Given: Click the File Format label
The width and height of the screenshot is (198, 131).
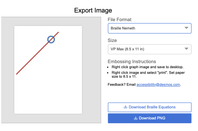Looking at the screenshot, I should [x=120, y=20].
